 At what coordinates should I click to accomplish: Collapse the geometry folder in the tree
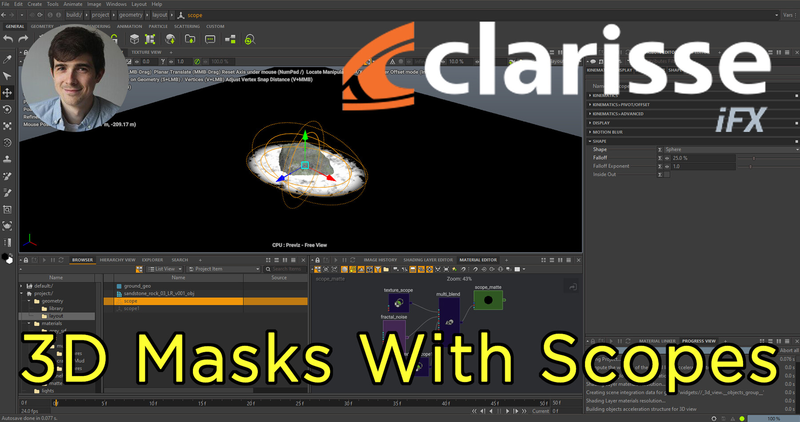coord(29,301)
